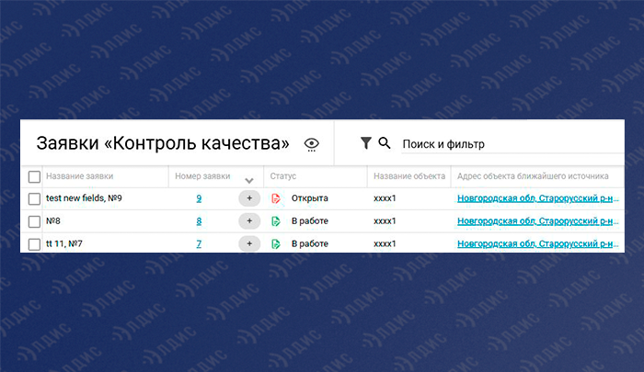The image size is (644, 372).
Task: Select 'test new fields, №9' request name
Action: click(x=84, y=198)
